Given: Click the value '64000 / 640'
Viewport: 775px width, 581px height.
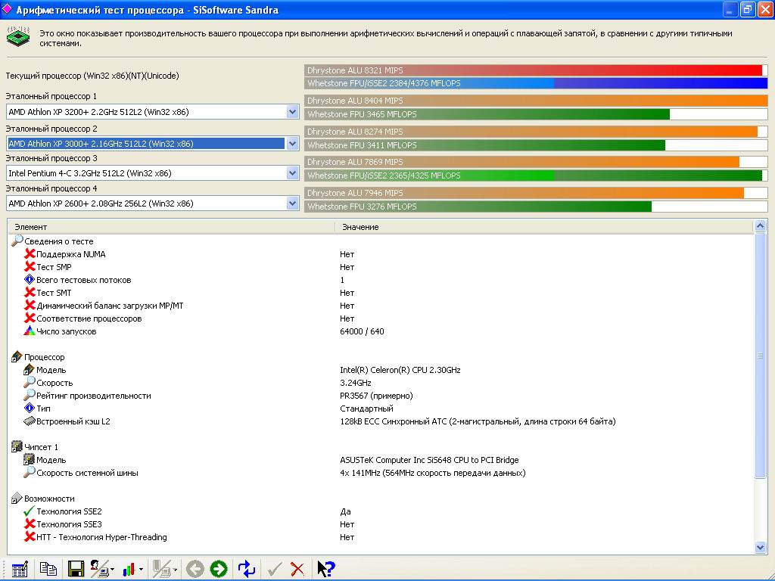Looking at the screenshot, I should tap(362, 331).
